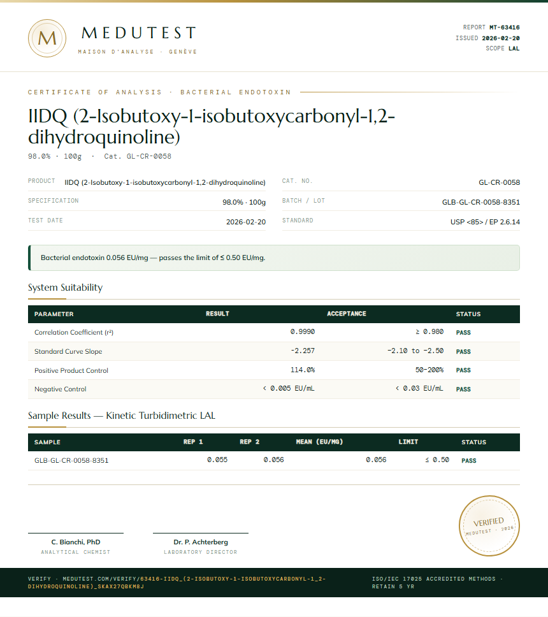
Task: Click signatory Dr. P. Achterberg
Action: point(201,542)
